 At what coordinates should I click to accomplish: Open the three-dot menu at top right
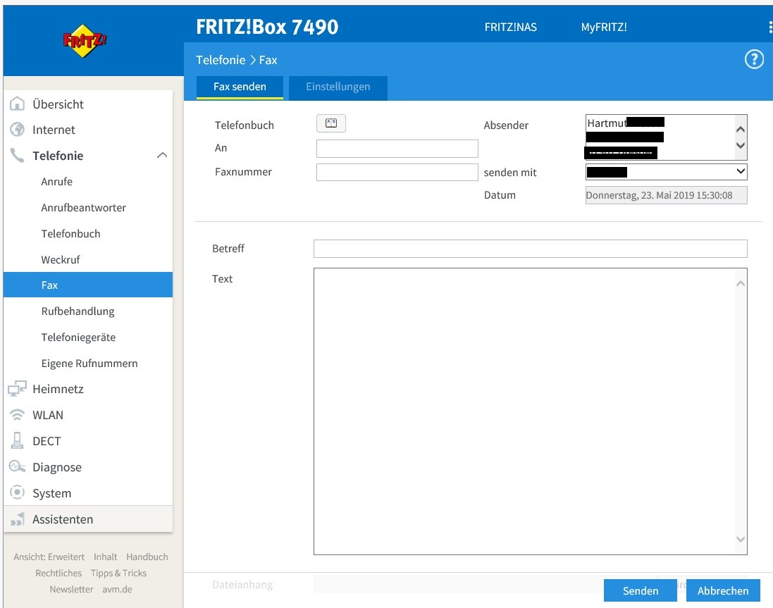pos(770,27)
